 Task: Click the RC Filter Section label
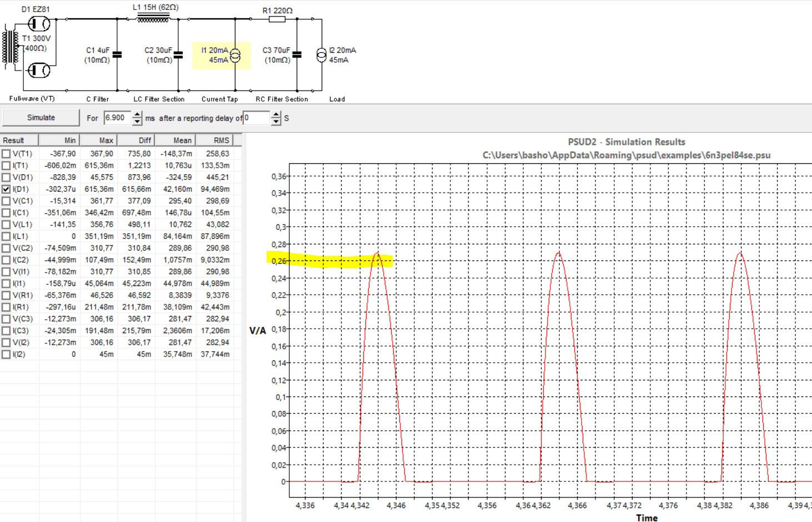coord(282,99)
